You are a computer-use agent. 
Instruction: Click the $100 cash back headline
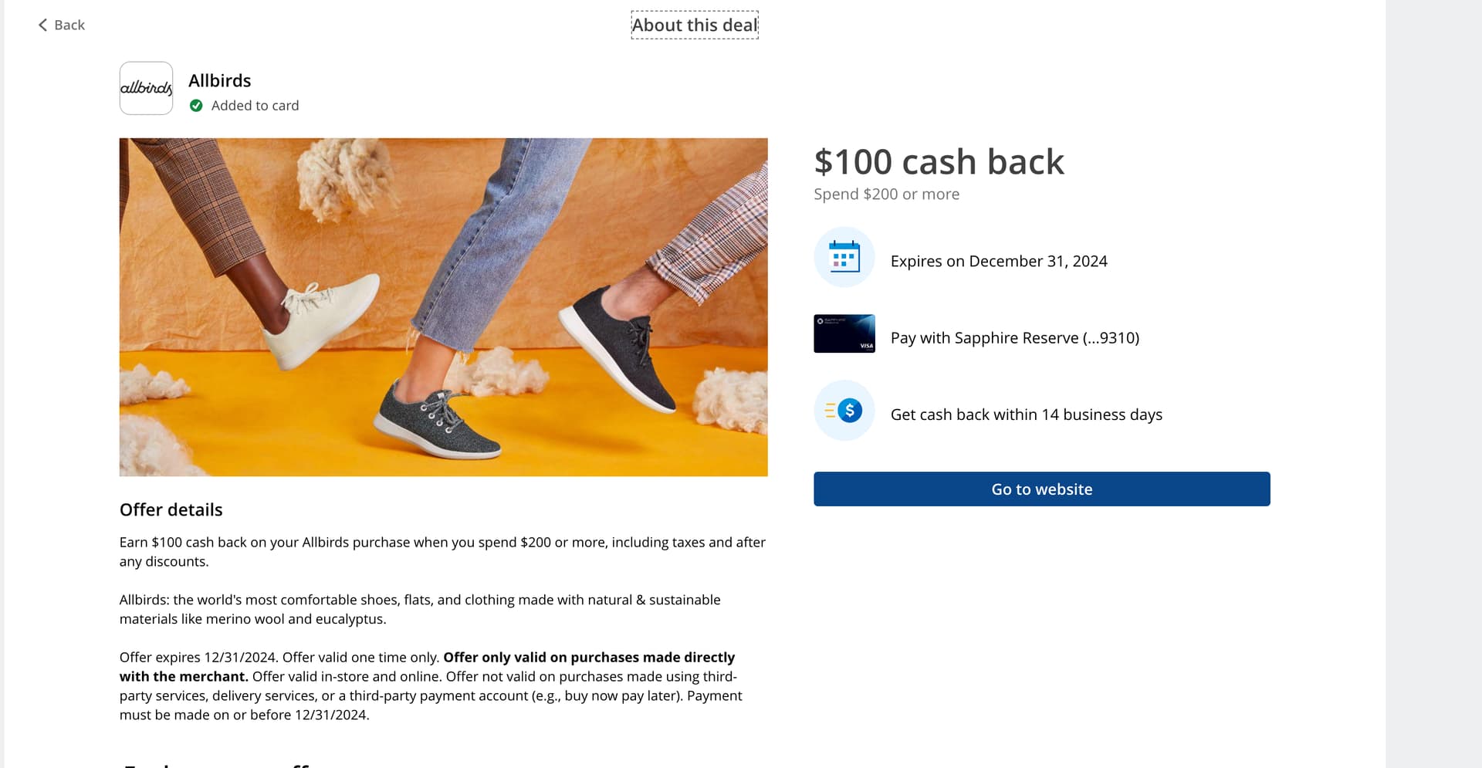point(939,162)
